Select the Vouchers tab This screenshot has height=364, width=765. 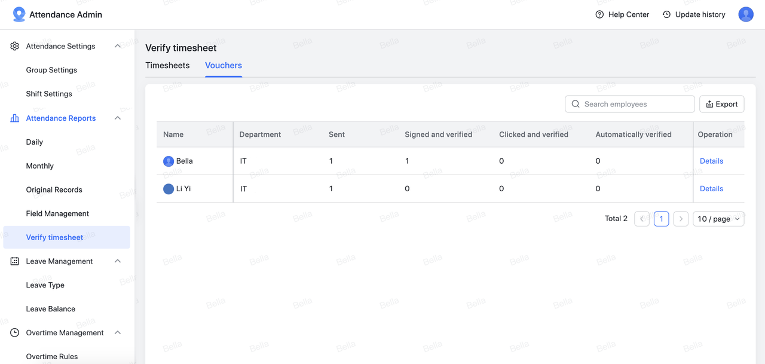pos(224,66)
